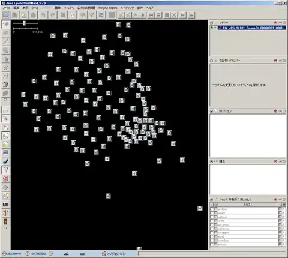288x258 pixels.
Task: Toggle the enable checkbox for the power filter
Action: pyautogui.click(x=212, y=213)
